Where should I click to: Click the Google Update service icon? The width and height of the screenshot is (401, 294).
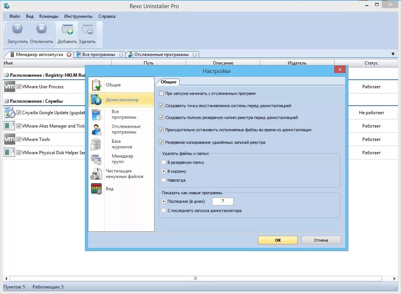tap(9, 112)
